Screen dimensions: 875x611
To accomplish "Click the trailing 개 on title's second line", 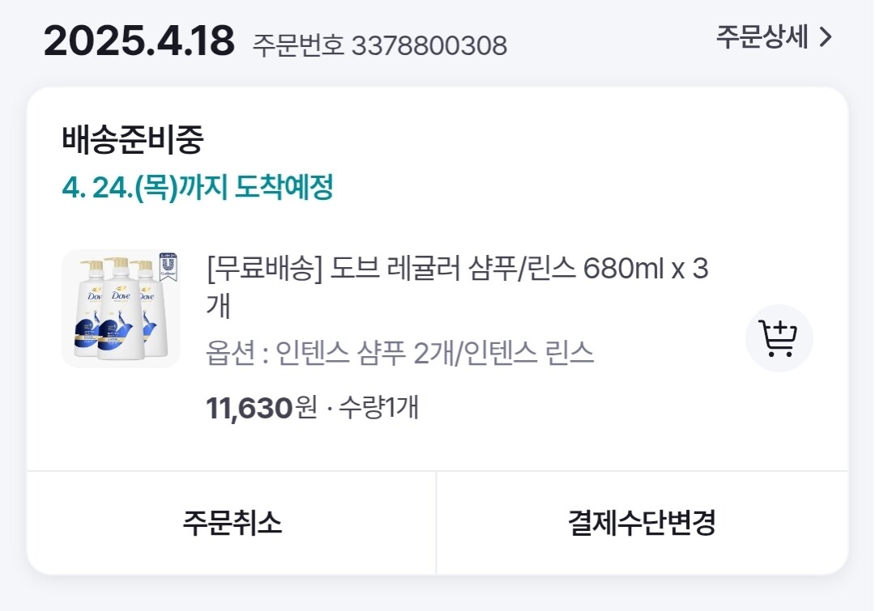I will pos(219,308).
